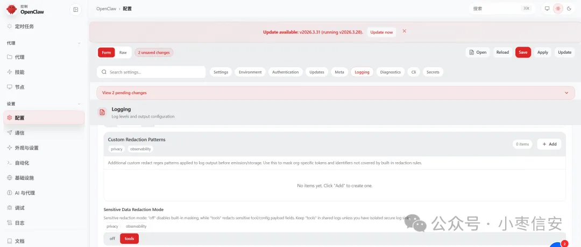Image resolution: width=581 pixels, height=247 pixels.
Task: Open AI 与代理 sidebar item
Action: [45, 193]
